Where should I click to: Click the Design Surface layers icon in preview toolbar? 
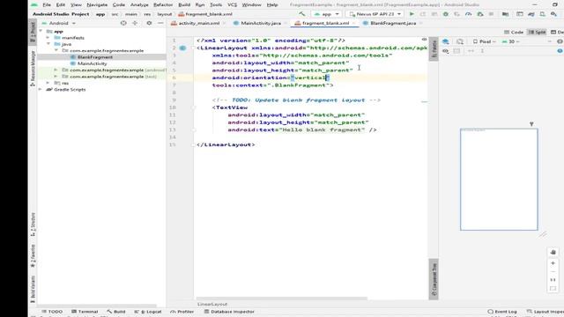coord(446,41)
